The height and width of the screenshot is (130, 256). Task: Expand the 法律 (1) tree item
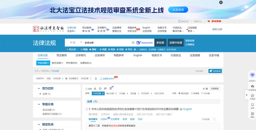40,94
